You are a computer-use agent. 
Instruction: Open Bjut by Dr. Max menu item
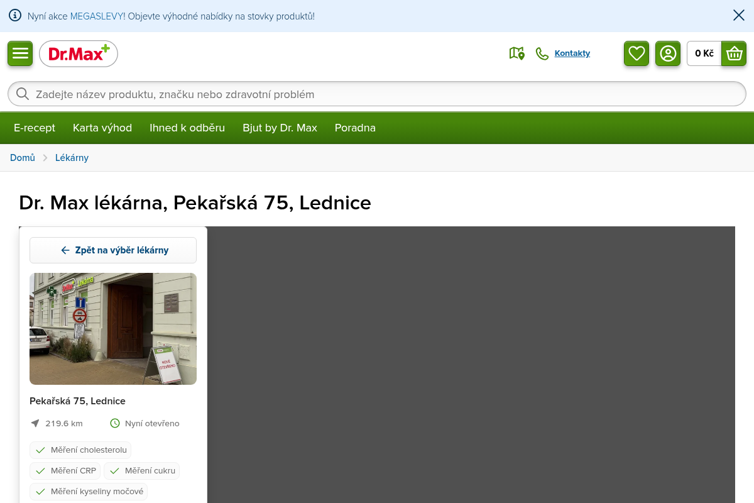[x=280, y=128]
